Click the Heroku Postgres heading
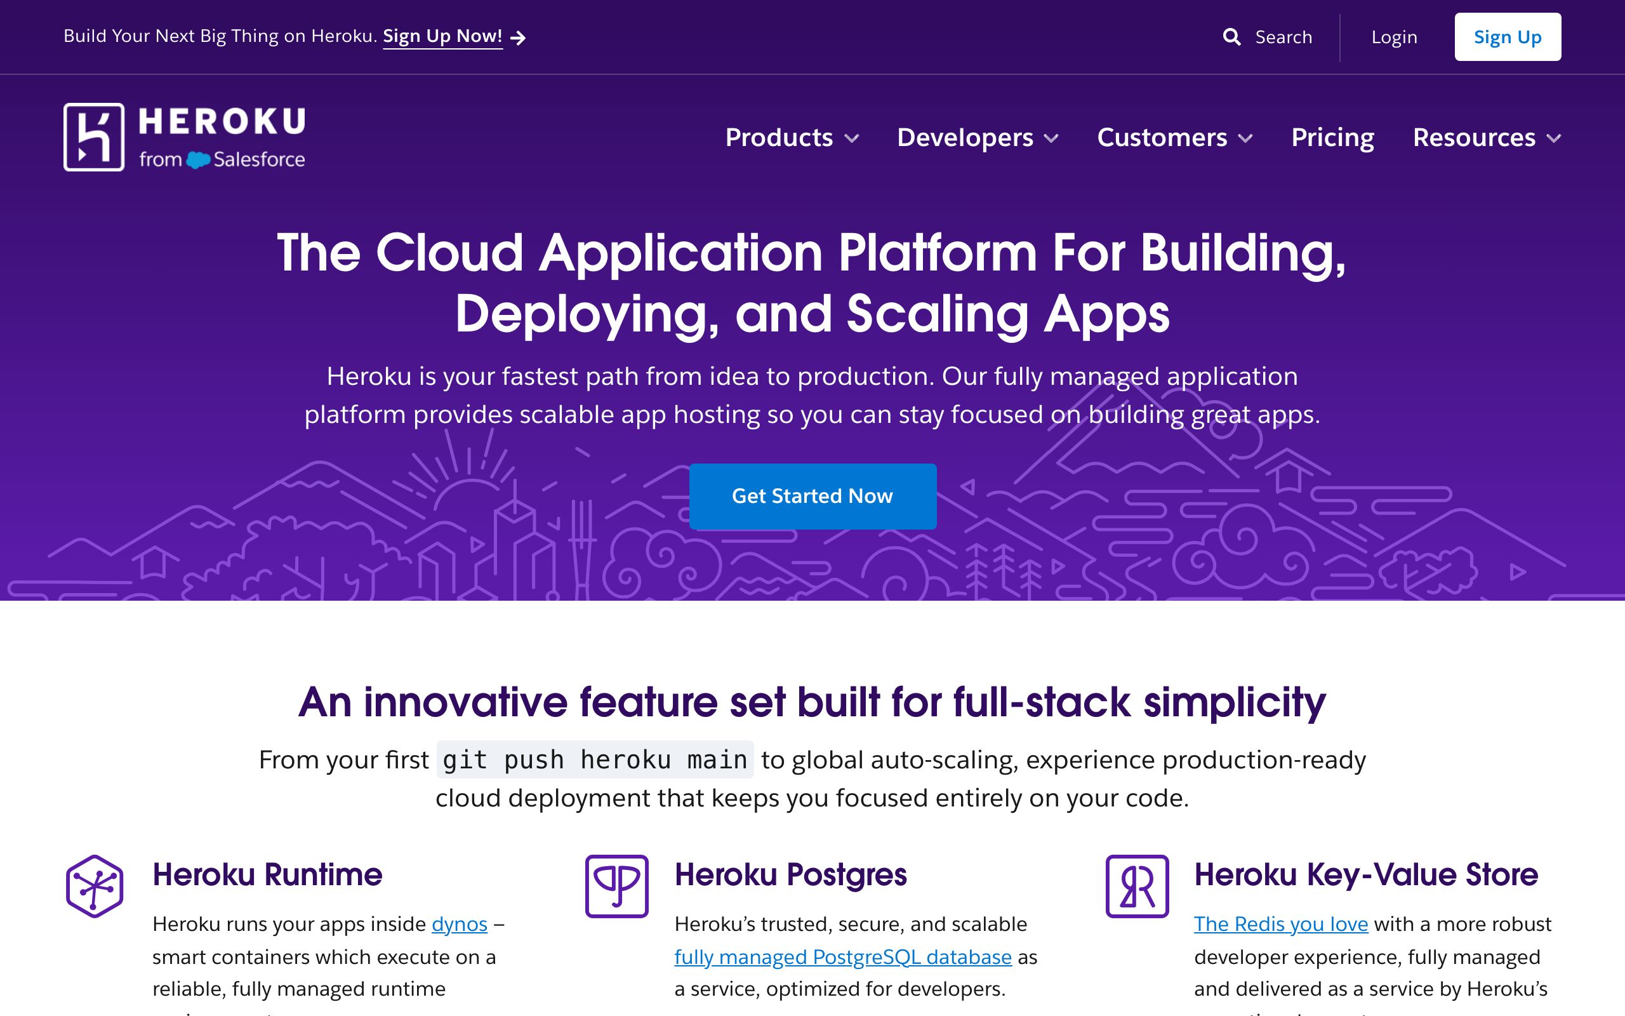This screenshot has width=1625, height=1016. (x=790, y=874)
